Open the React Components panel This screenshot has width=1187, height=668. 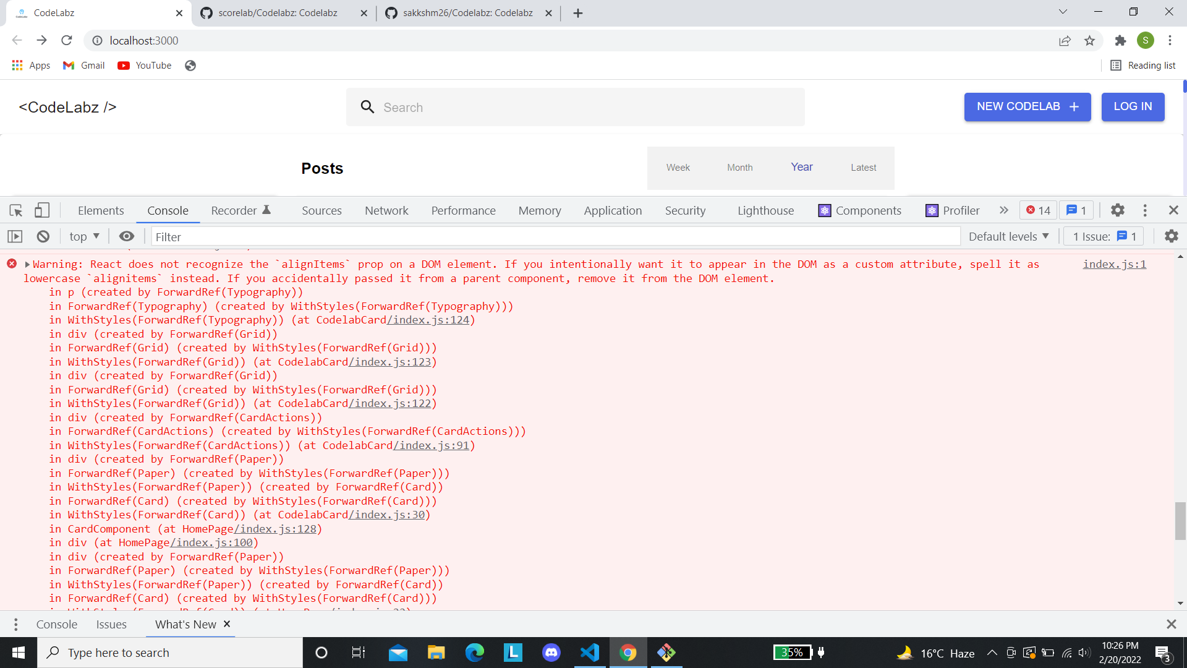click(860, 210)
